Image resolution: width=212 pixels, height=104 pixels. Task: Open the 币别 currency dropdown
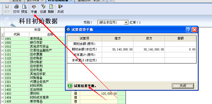point(126,22)
